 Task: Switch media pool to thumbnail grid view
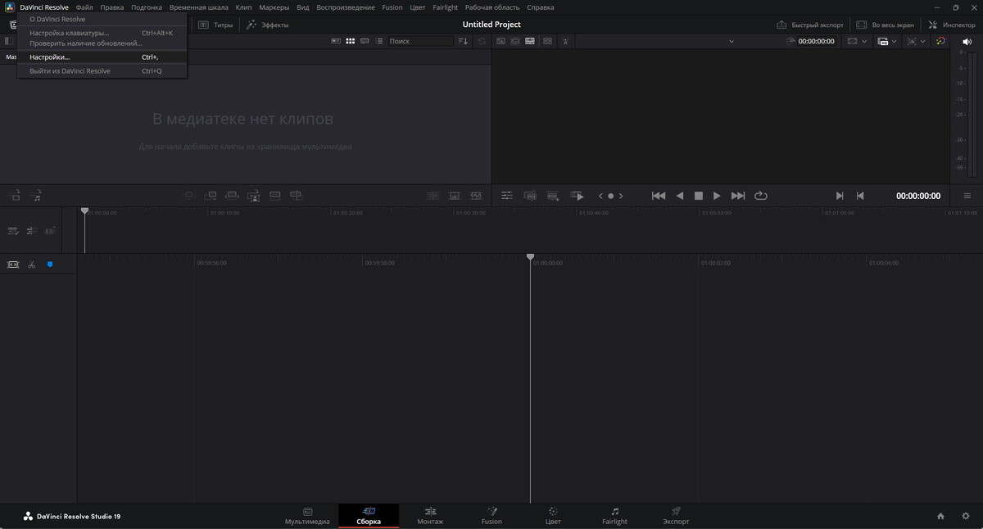coord(350,41)
